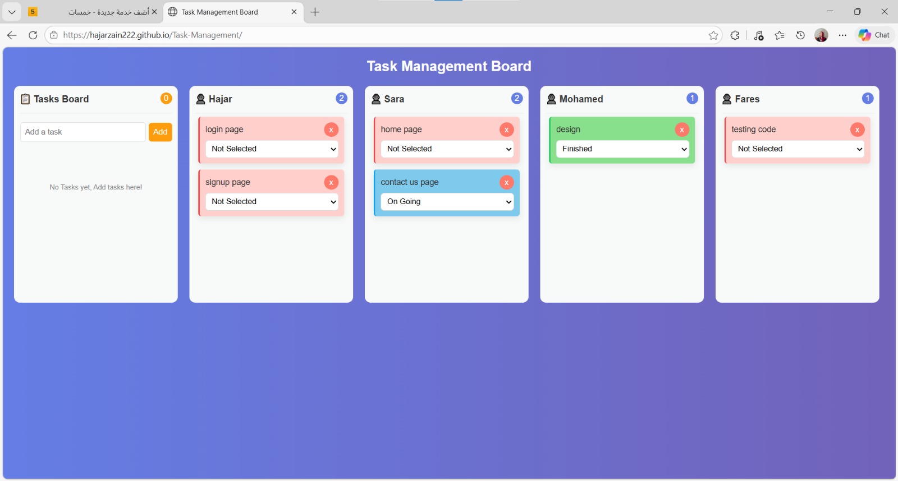The height and width of the screenshot is (481, 898).
Task: Click the Add task button
Action: pos(161,132)
